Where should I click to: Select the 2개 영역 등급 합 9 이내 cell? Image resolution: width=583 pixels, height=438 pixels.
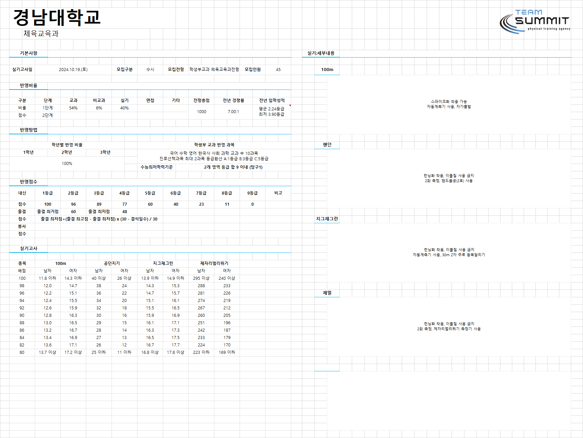tap(234, 167)
